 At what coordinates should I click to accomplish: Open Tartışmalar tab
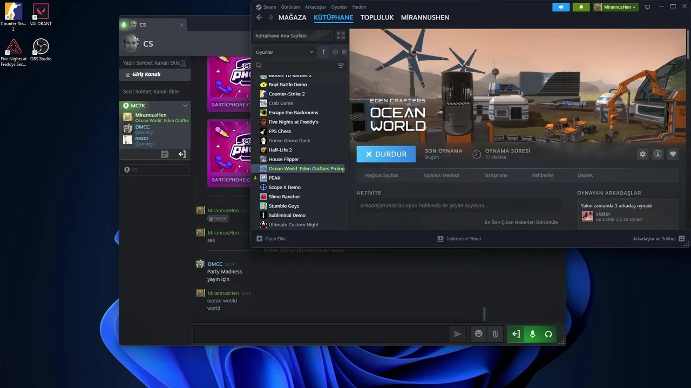(496, 175)
